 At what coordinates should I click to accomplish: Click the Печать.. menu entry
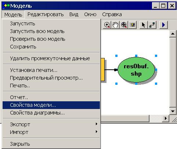tap(51, 86)
